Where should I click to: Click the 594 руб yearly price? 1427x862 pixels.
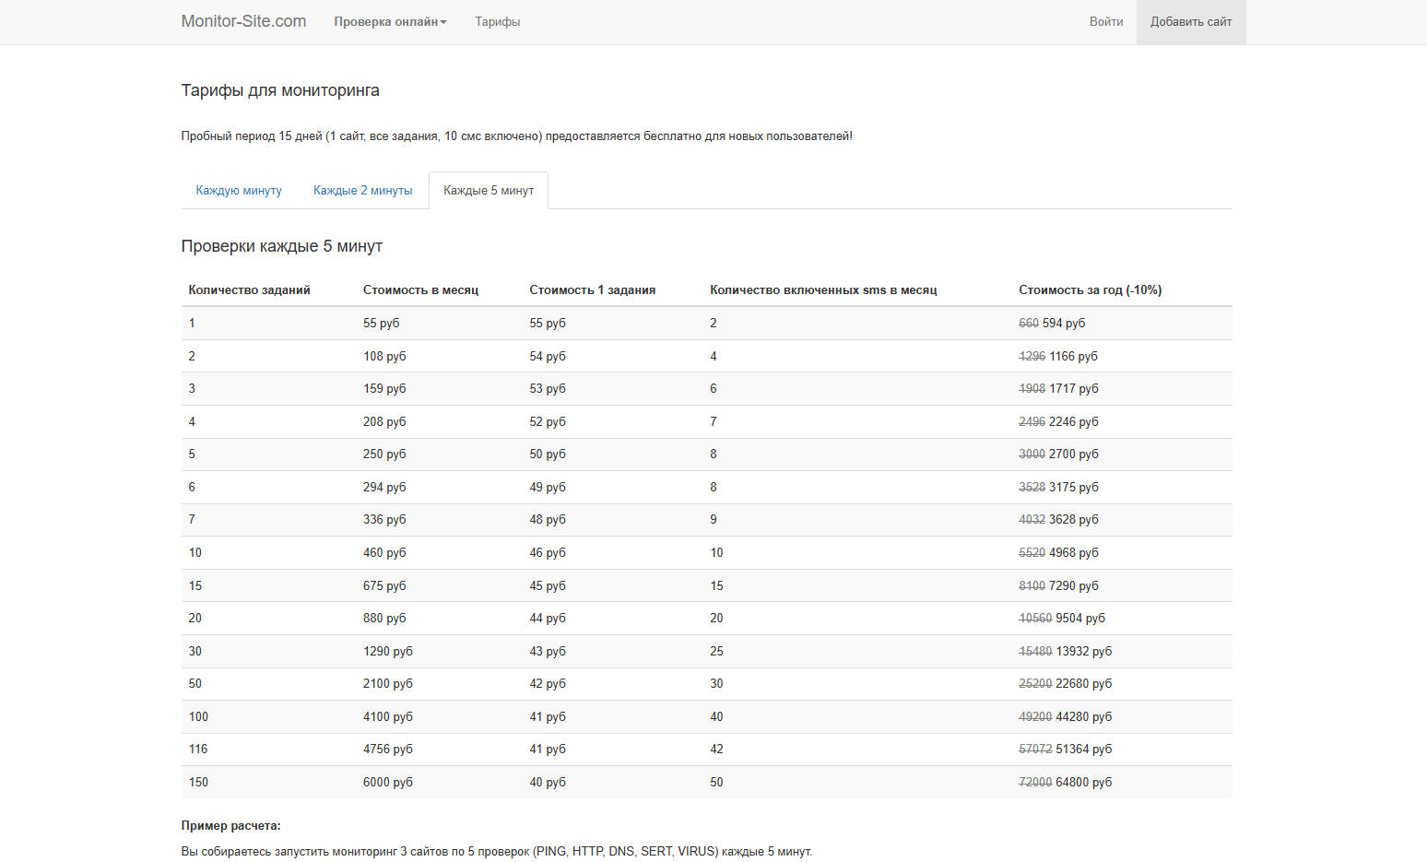[1063, 324]
